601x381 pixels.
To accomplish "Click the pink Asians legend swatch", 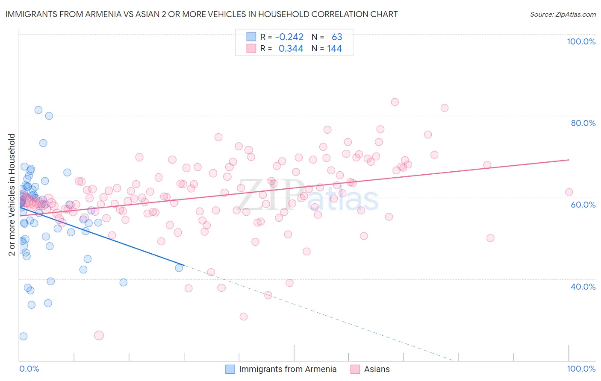I will coord(355,369).
